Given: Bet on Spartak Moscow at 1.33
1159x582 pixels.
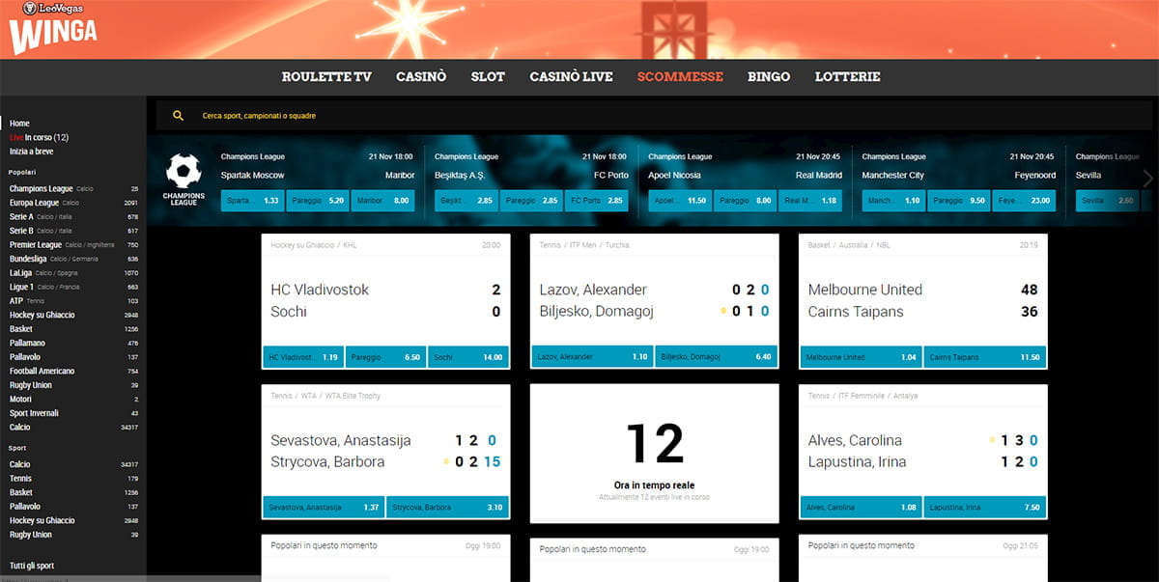Looking at the screenshot, I should tap(252, 201).
